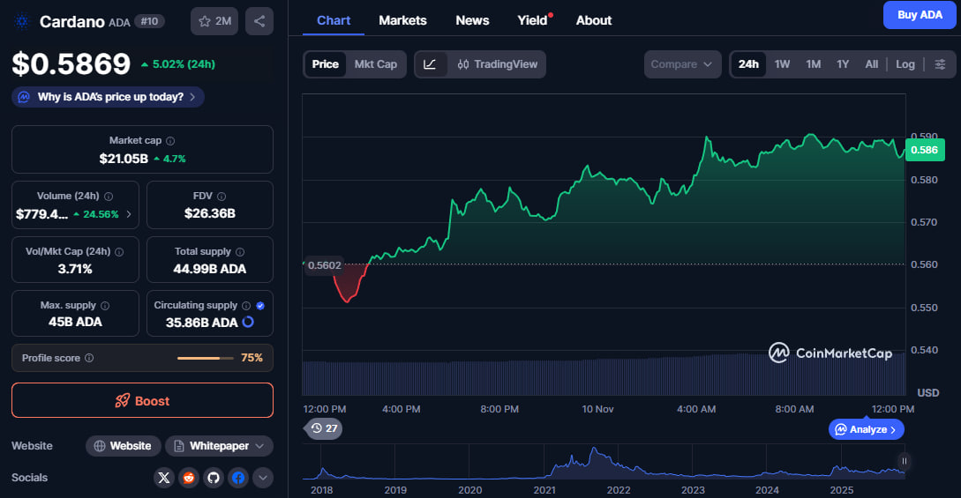961x498 pixels.
Task: Open chart settings sliders icon
Action: coord(940,64)
